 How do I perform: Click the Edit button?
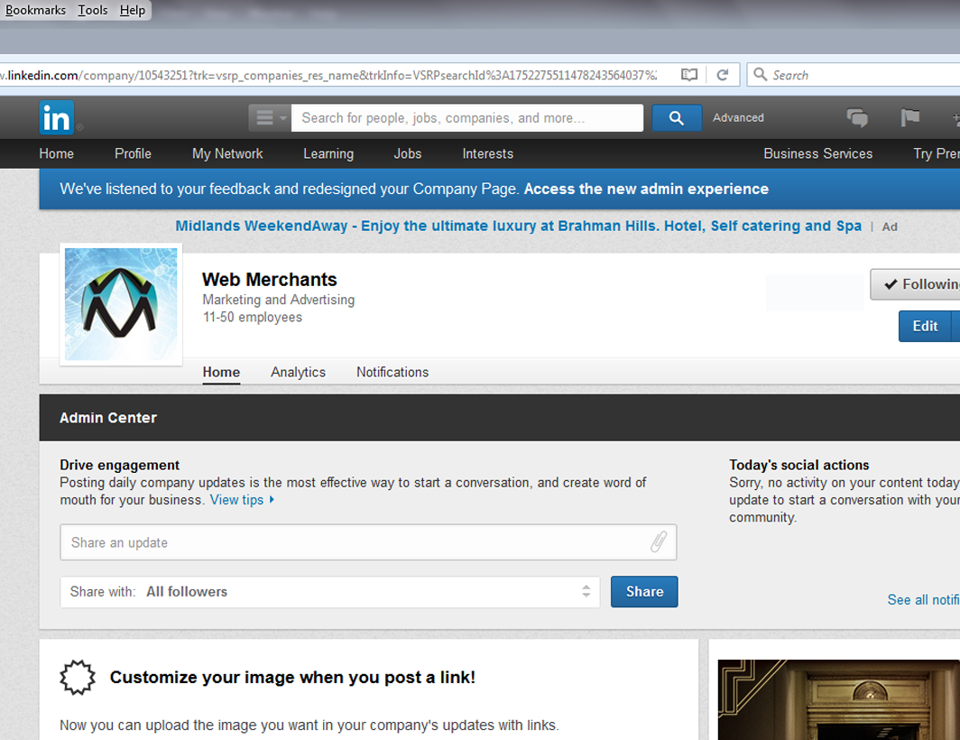click(x=925, y=326)
